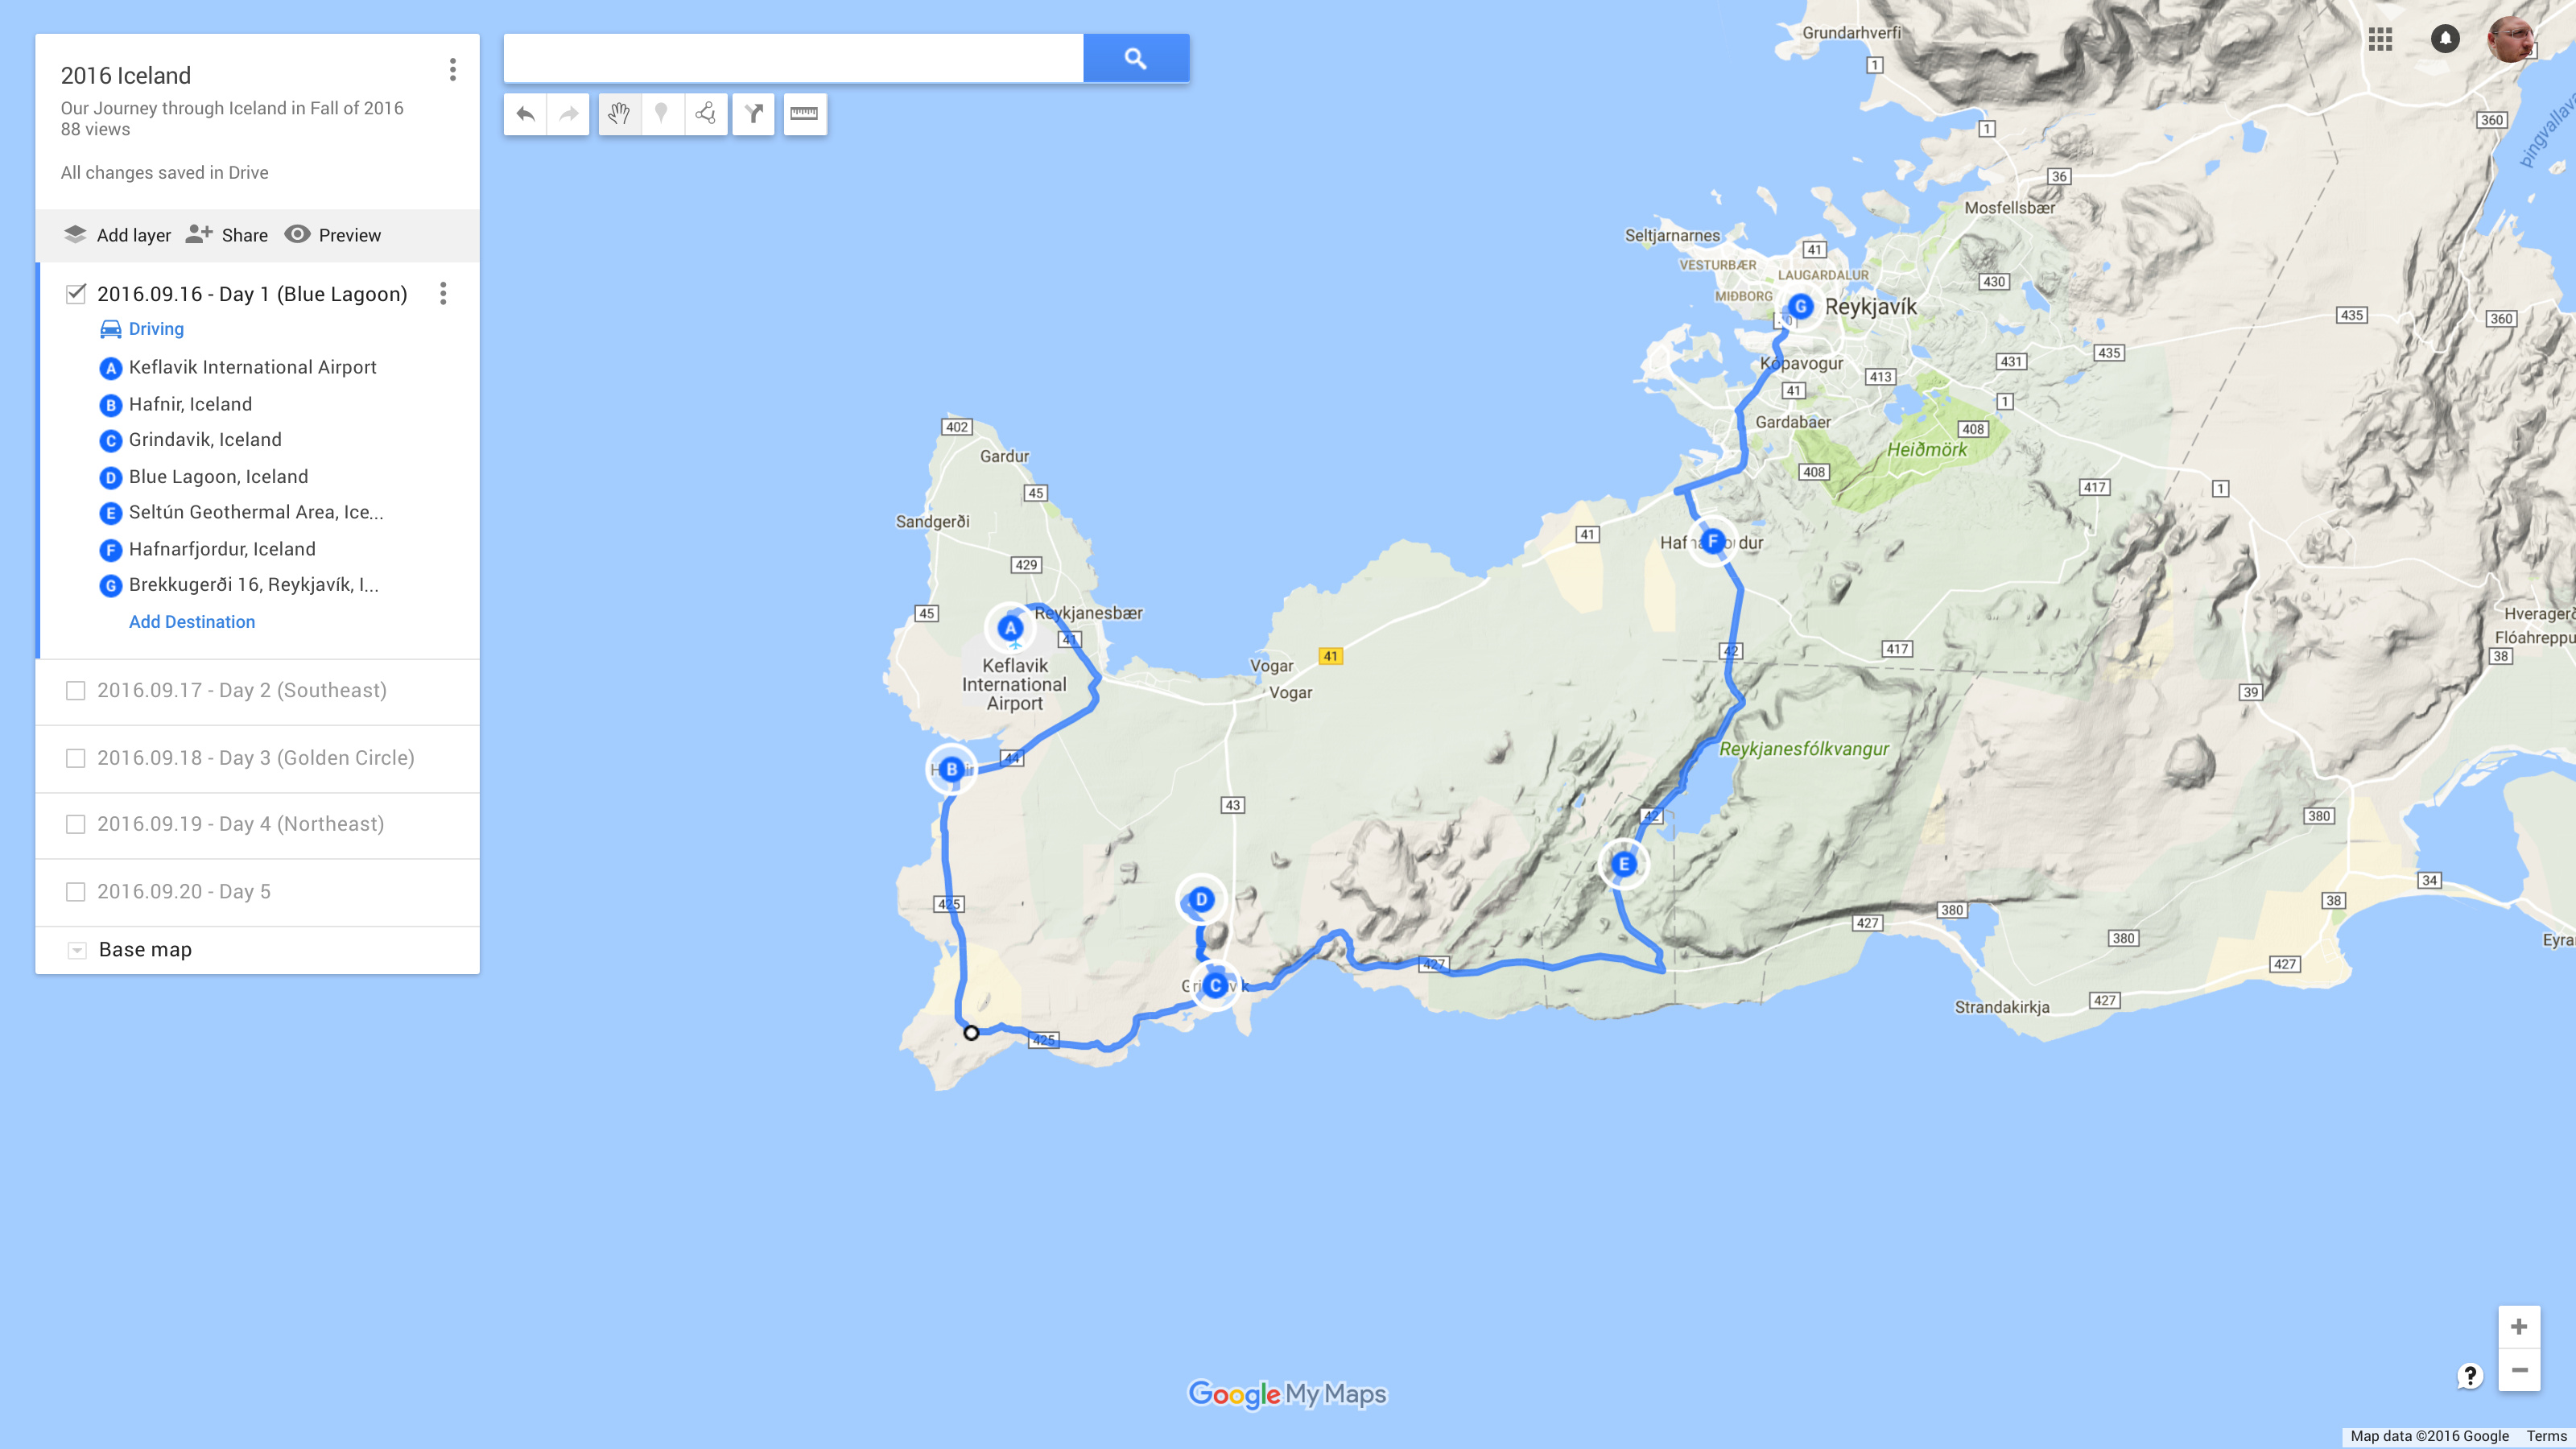Open the Google apps grid
Screen dimensions: 2576x1449
(x=2380, y=39)
